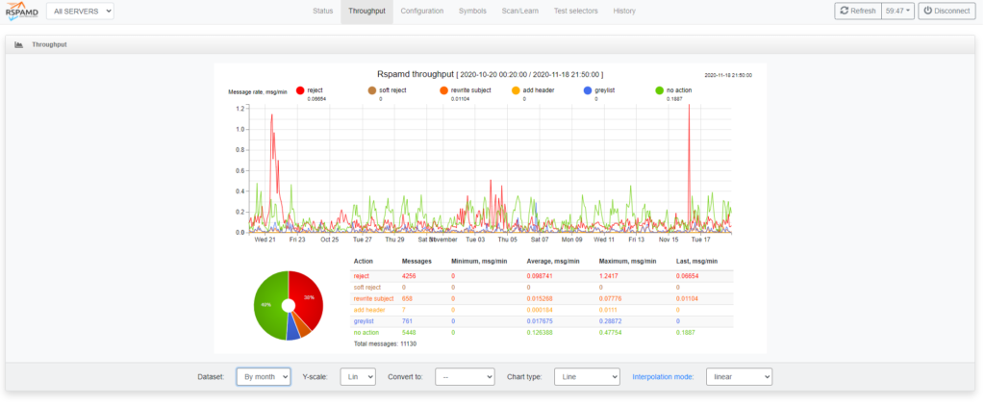Click the Throughput panel chart icon
985x406 pixels.
pos(19,44)
